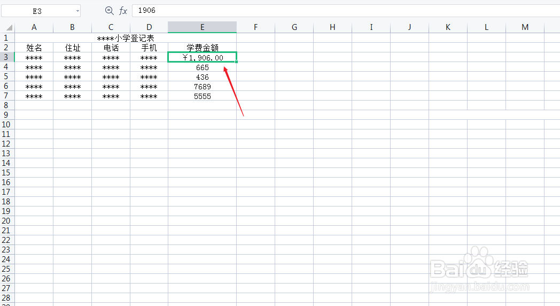560x306 pixels.
Task: Select cell with value 436
Action: [x=202, y=77]
